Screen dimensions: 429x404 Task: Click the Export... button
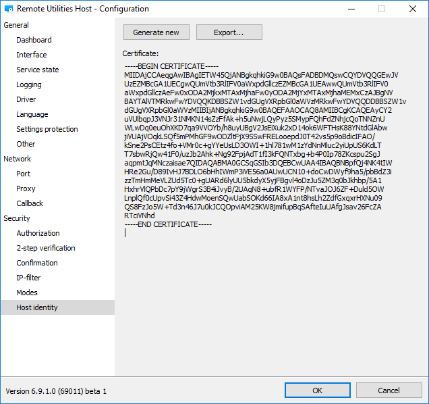[x=229, y=32]
